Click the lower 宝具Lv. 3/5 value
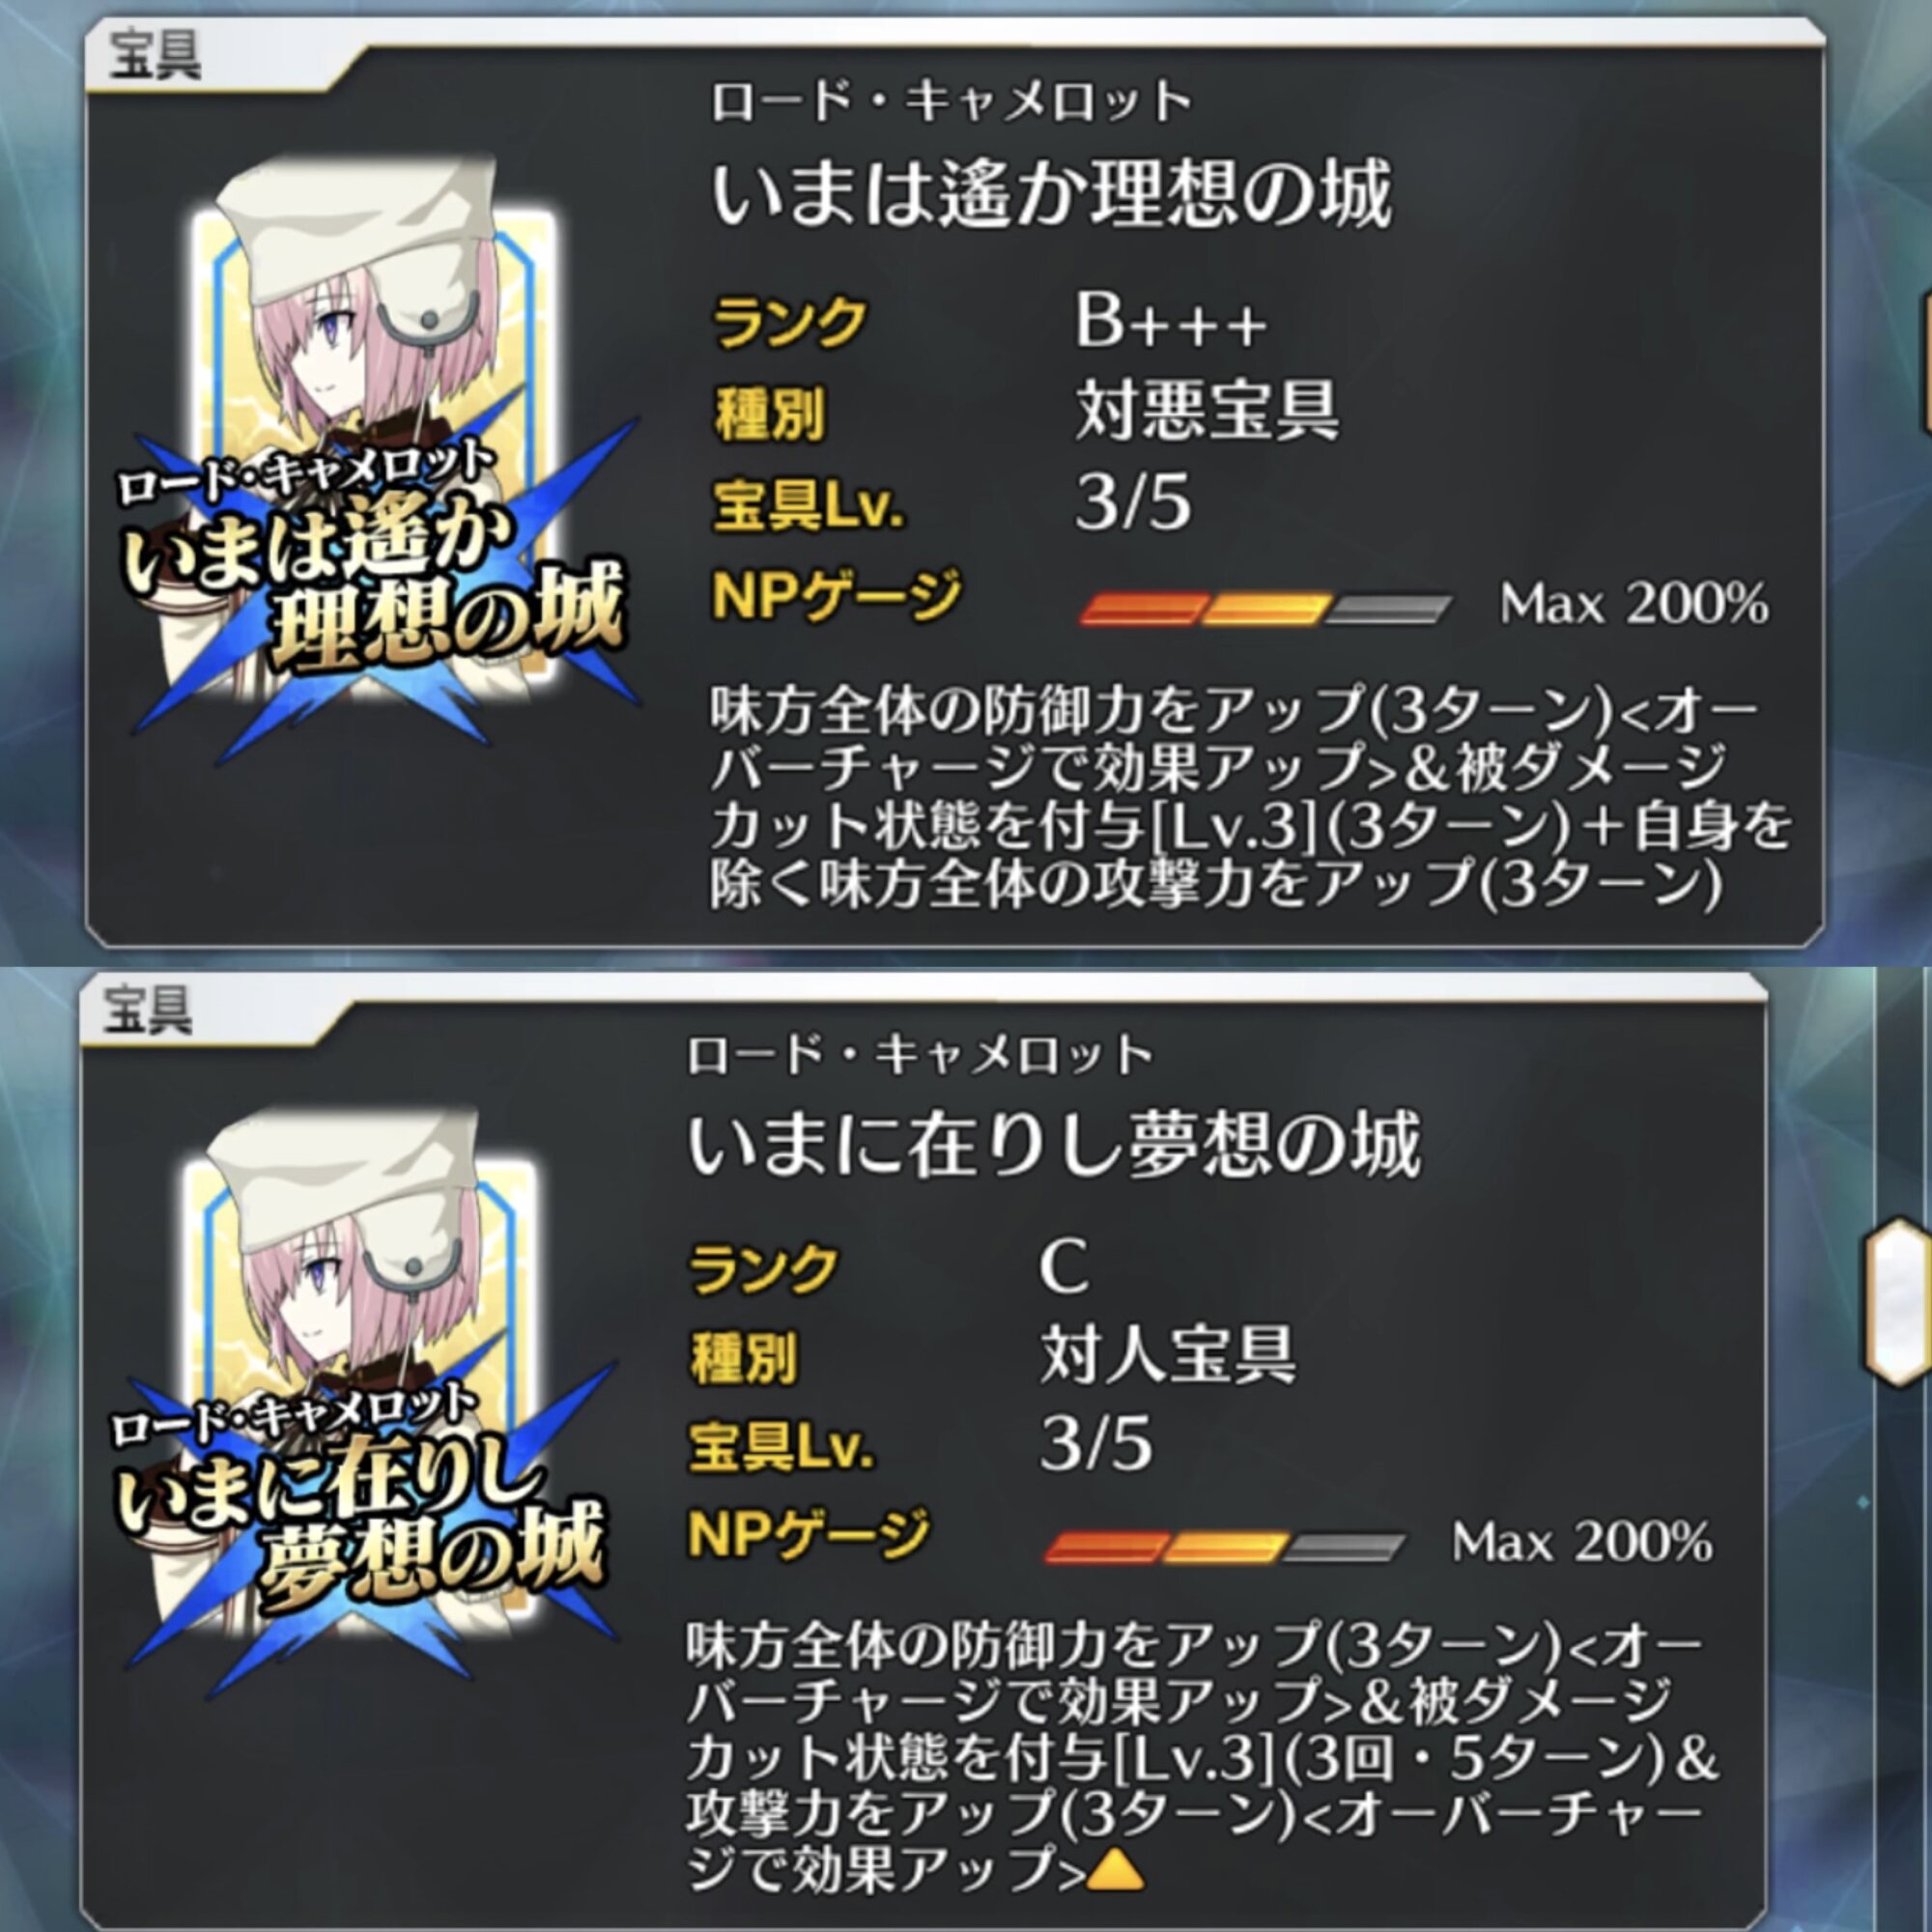This screenshot has height=1932, width=1932. (x=1096, y=1443)
